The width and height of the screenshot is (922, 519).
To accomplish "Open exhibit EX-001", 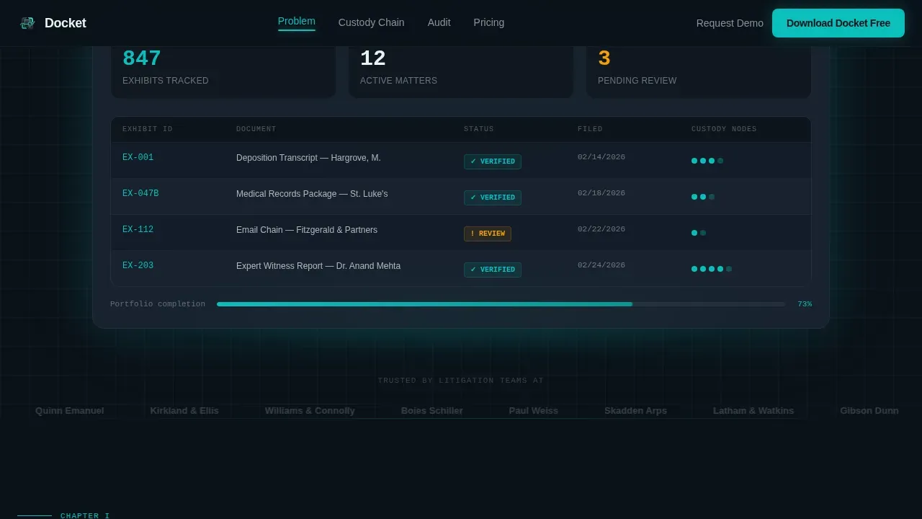I will [138, 158].
